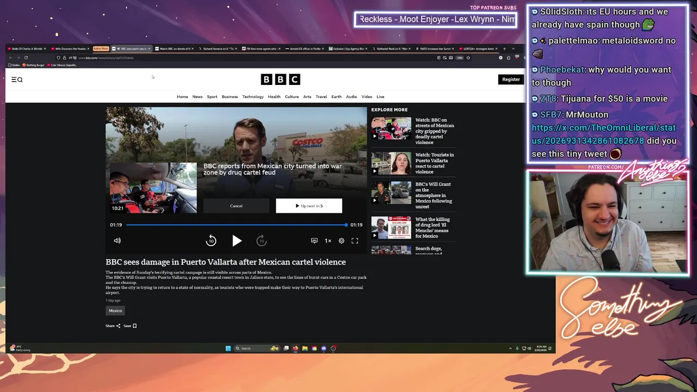Expand the list all tabs chevron
This screenshot has height=392, width=697.
[513, 48]
